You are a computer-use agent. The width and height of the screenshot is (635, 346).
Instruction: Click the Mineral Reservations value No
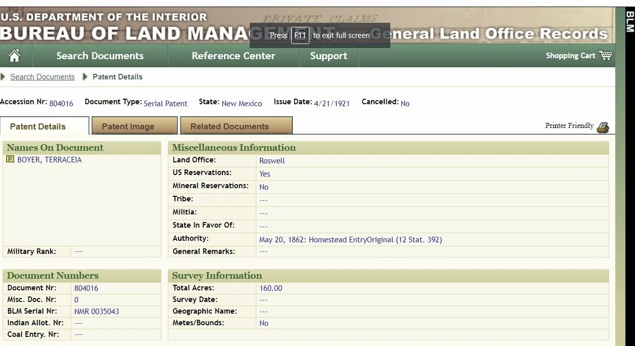pos(264,187)
